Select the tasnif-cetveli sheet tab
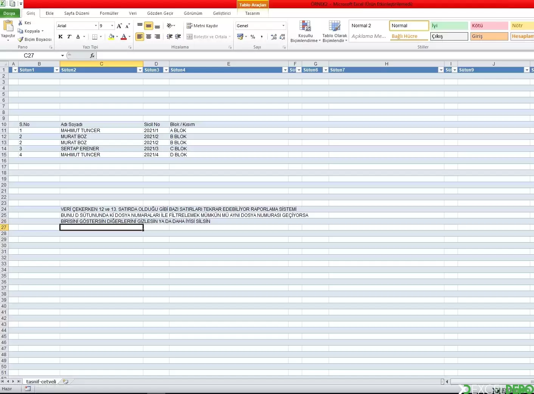 coord(41,382)
